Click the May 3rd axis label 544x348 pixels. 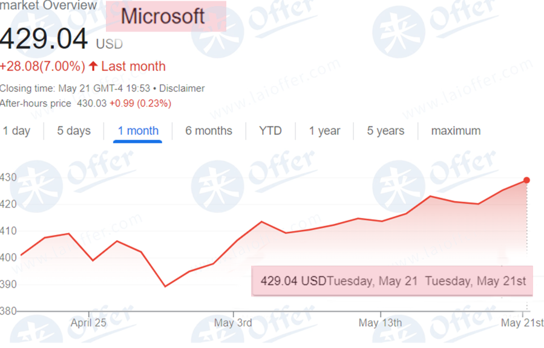tap(233, 323)
